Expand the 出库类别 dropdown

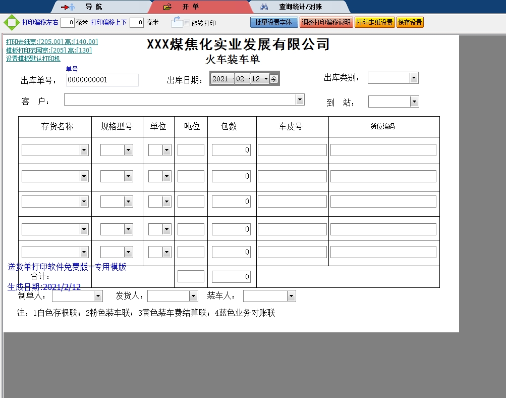tap(414, 78)
